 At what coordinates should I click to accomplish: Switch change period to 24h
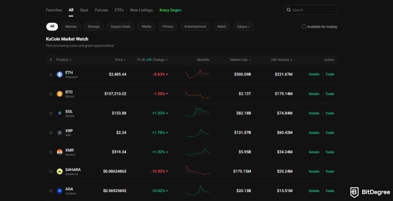pyautogui.click(x=149, y=60)
